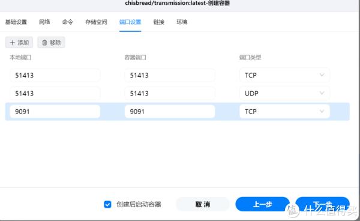Image resolution: width=360 pixels, height=221 pixels.
Task: Switch to the 基础设置 tab
Action: 16,22
